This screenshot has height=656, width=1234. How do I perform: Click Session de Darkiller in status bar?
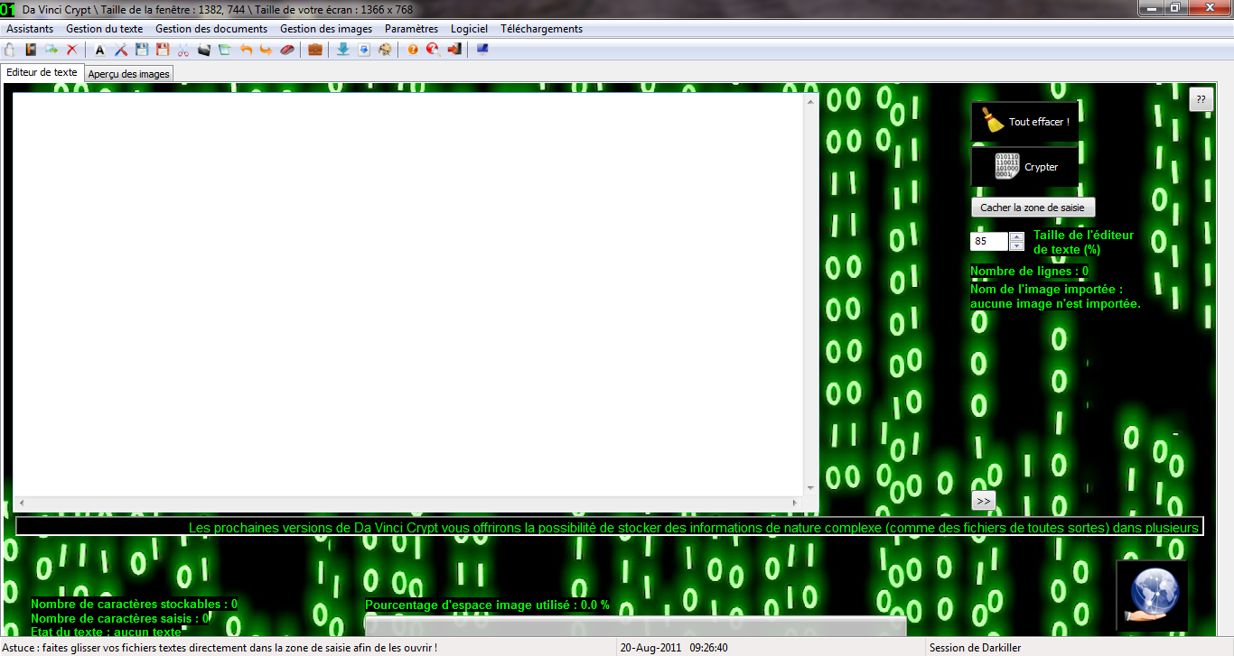pyautogui.click(x=975, y=647)
